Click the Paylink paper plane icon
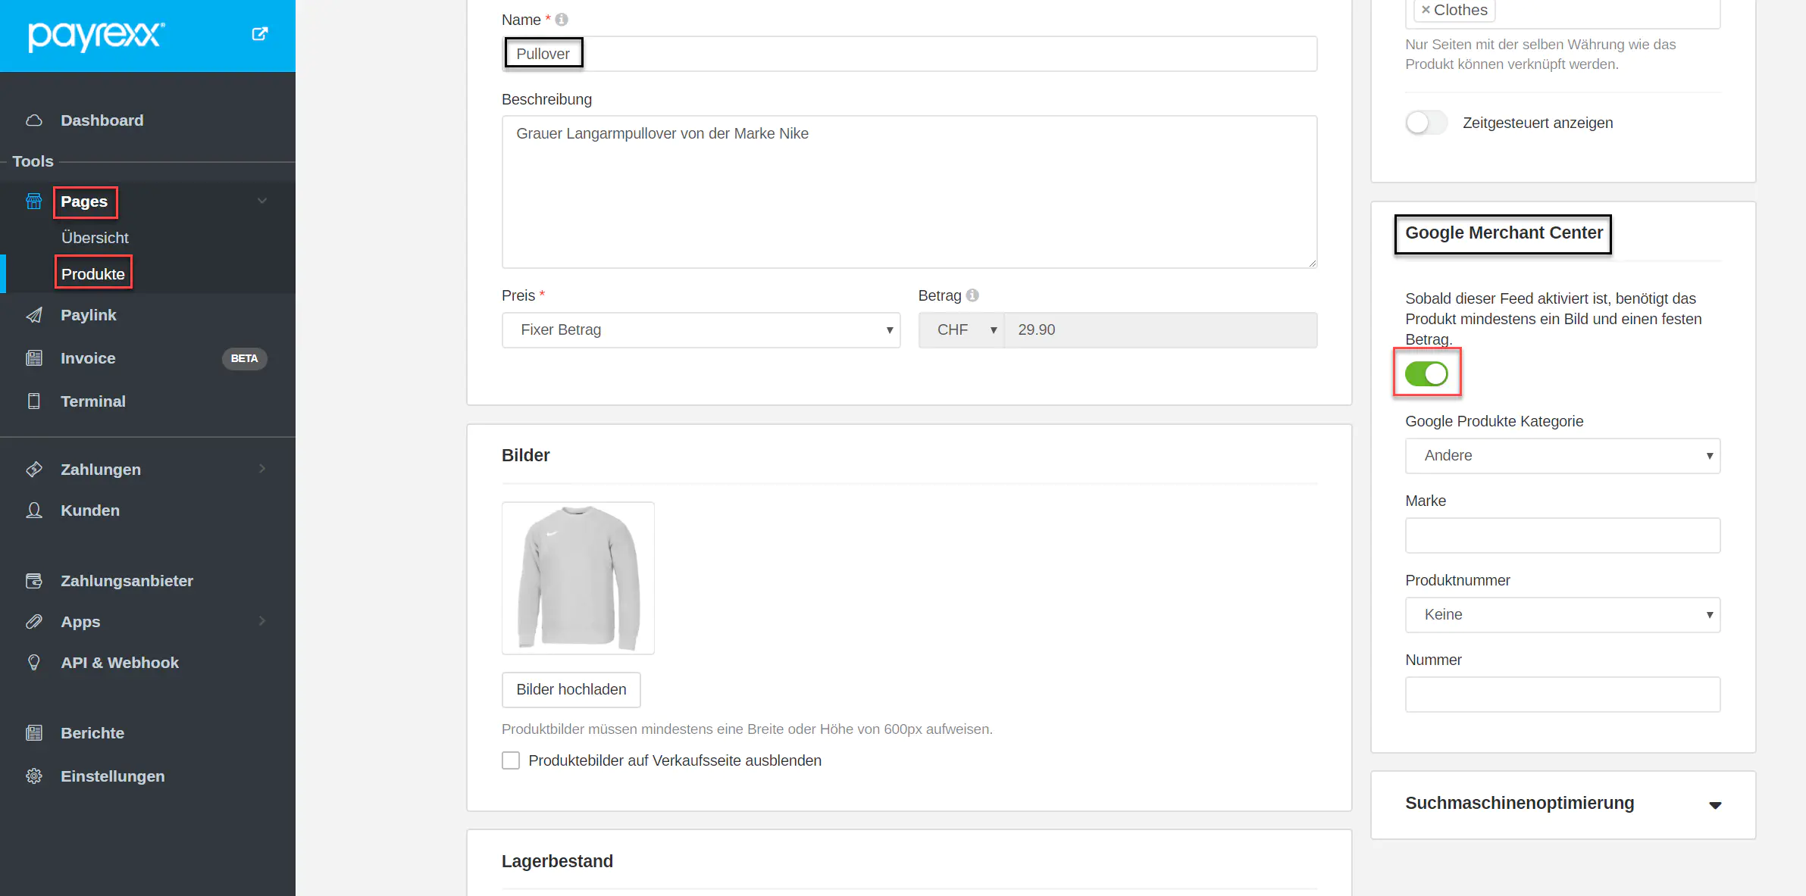1806x896 pixels. tap(34, 315)
